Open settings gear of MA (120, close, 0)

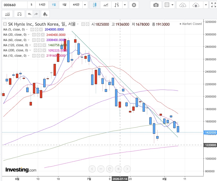[x=40, y=45]
